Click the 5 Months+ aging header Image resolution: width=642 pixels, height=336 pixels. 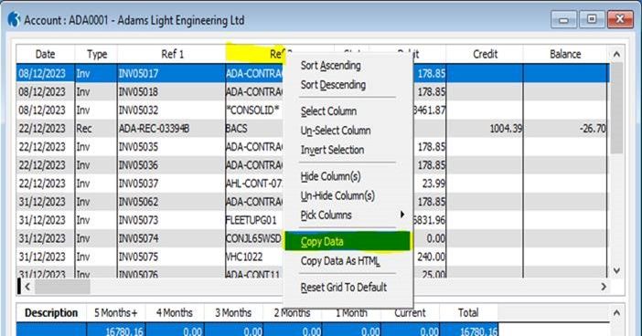pos(116,312)
